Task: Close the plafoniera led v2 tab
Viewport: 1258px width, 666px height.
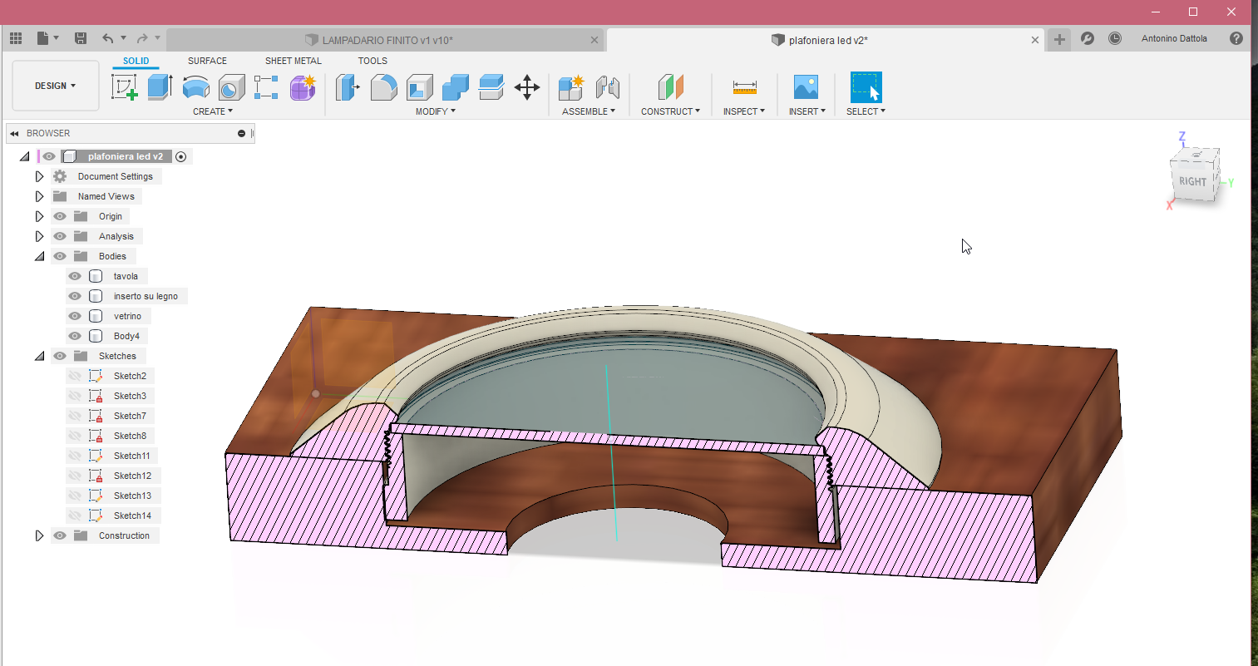Action: coord(1035,40)
